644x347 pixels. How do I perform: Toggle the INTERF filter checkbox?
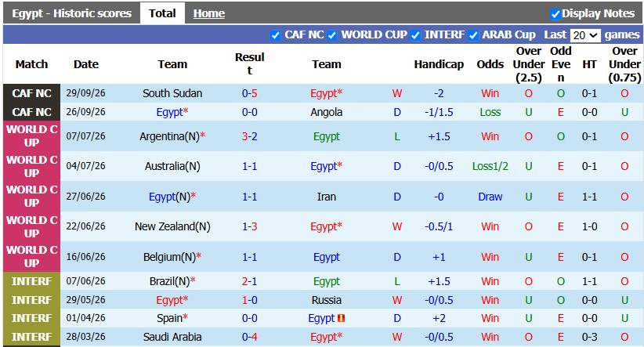pyautogui.click(x=415, y=36)
